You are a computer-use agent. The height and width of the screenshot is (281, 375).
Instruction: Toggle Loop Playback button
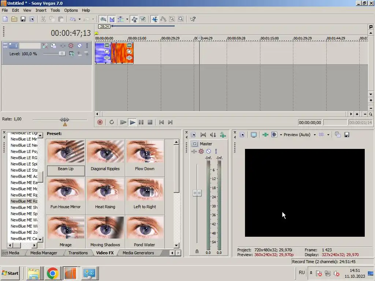(x=112, y=122)
